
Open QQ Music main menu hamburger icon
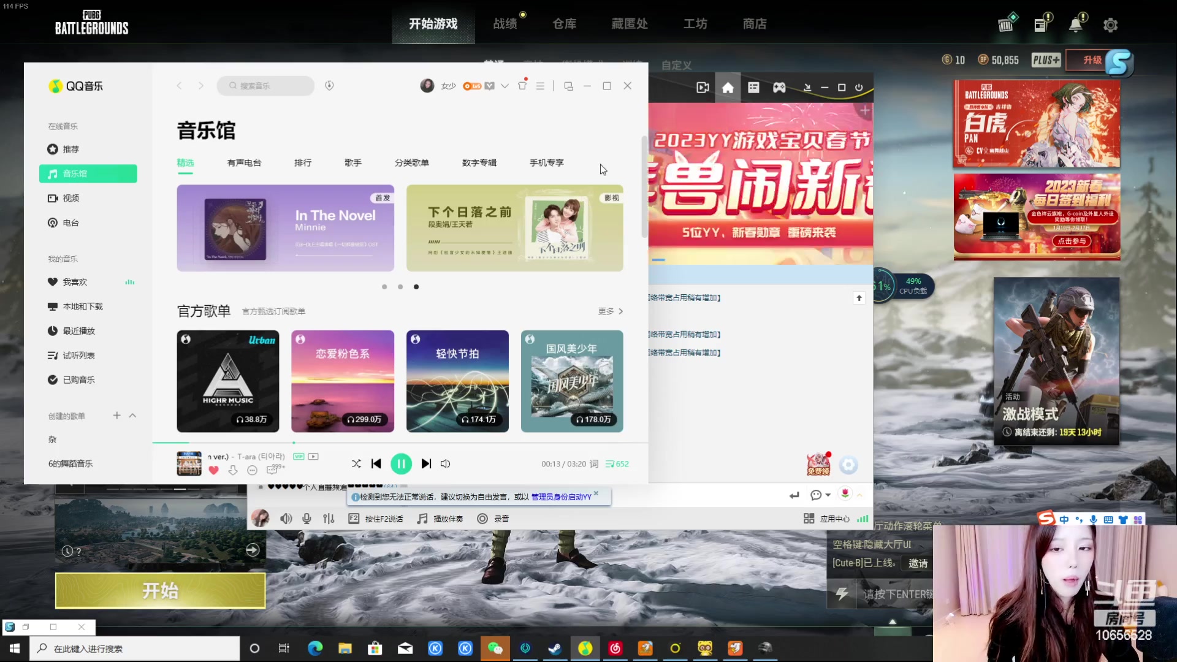[x=540, y=86]
